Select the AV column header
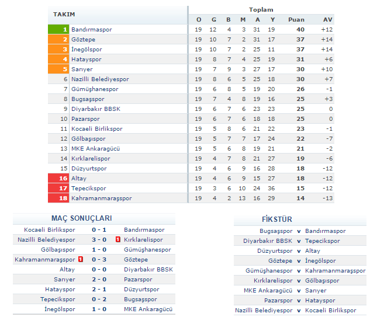The height and width of the screenshot is (324, 377). (327, 20)
